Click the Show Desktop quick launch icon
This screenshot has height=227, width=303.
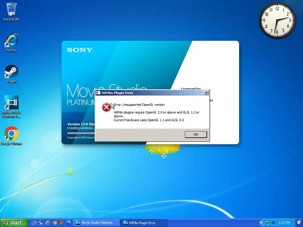point(34,223)
